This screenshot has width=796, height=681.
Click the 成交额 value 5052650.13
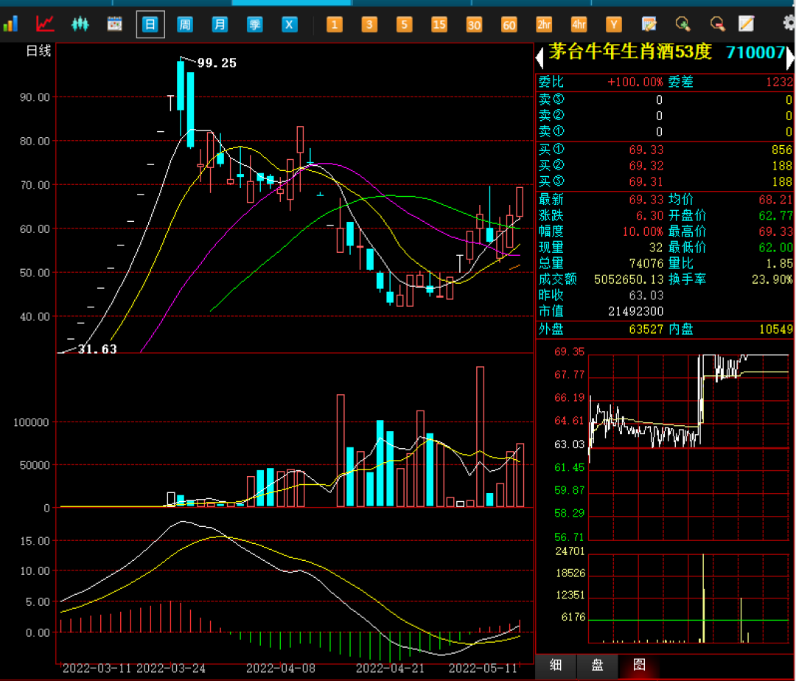(x=629, y=279)
